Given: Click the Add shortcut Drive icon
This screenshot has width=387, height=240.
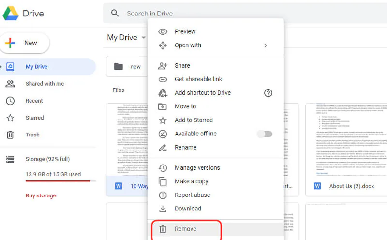Looking at the screenshot, I should [163, 93].
